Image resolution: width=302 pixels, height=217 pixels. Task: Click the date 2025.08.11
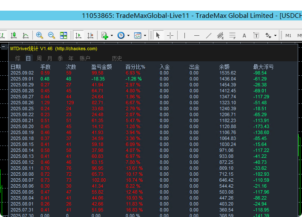pyautogui.click(x=22, y=168)
